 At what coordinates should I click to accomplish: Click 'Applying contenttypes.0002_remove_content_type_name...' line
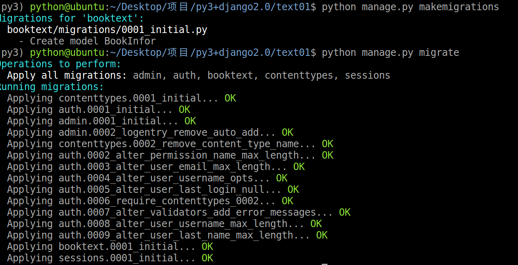click(161, 144)
